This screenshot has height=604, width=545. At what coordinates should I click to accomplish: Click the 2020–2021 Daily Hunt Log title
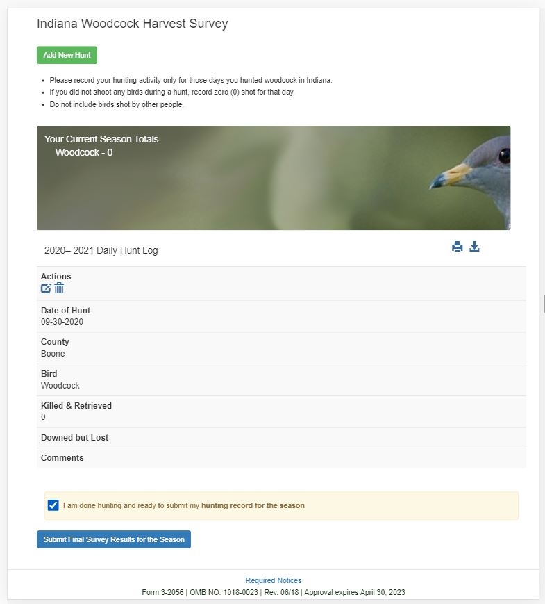tap(101, 250)
